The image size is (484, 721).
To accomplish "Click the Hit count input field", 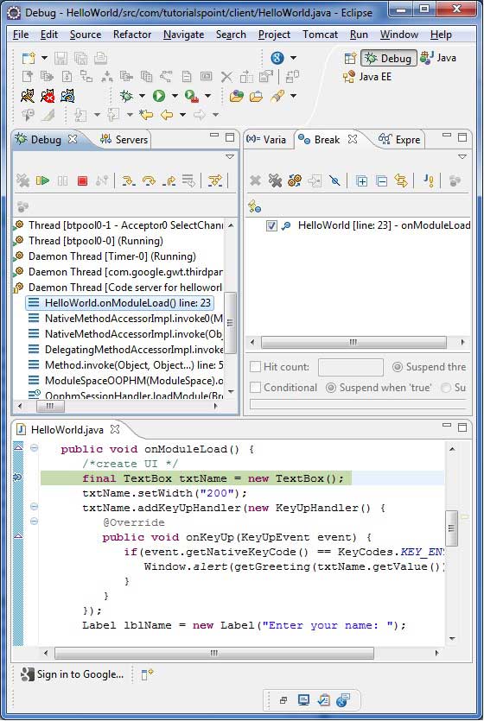I will click(x=351, y=367).
